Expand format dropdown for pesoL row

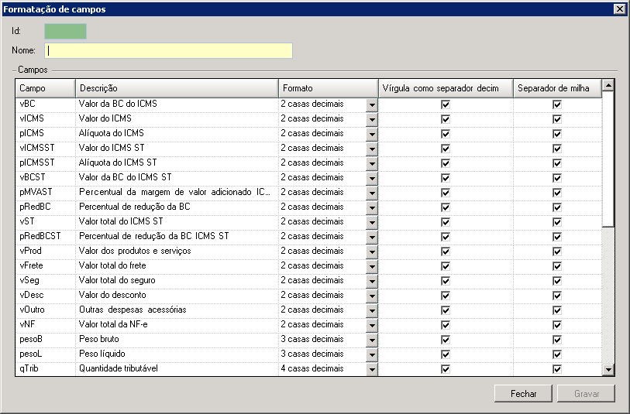coord(371,354)
